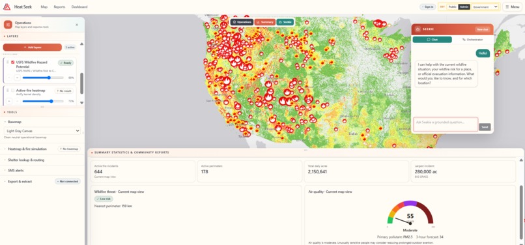Viewport: 525px width, 245px height.
Task: Open the Map menu item
Action: coord(44,7)
